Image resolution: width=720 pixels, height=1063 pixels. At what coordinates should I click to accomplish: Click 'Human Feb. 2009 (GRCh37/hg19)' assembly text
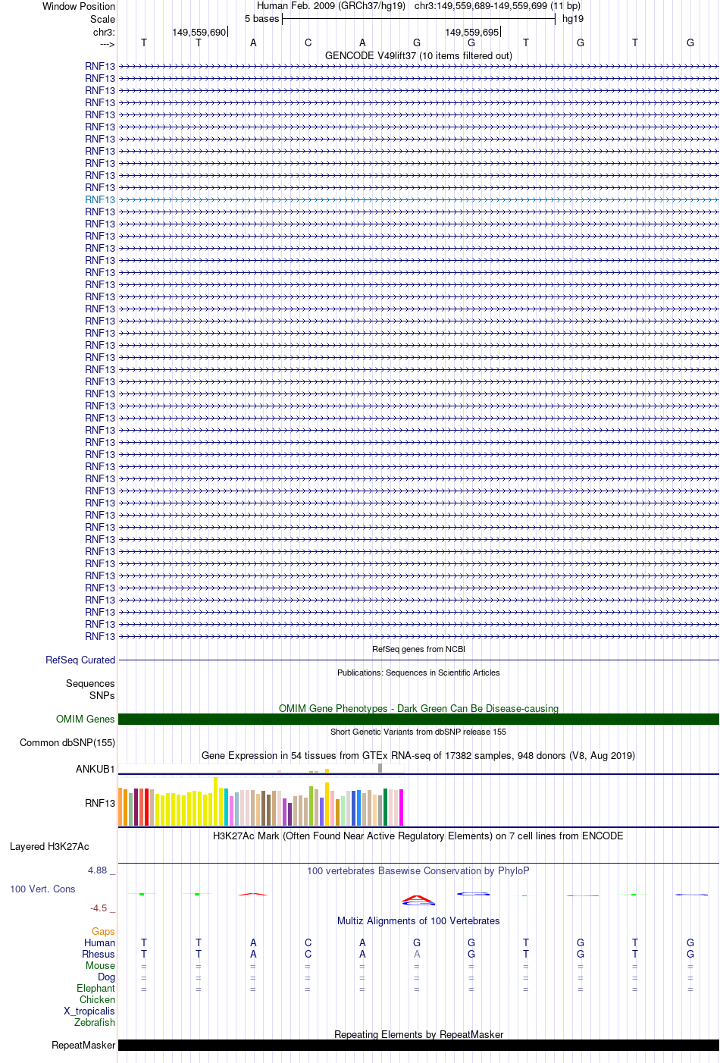331,5
